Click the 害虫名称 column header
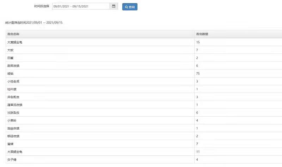This screenshot has height=167, width=282. (x=13, y=34)
